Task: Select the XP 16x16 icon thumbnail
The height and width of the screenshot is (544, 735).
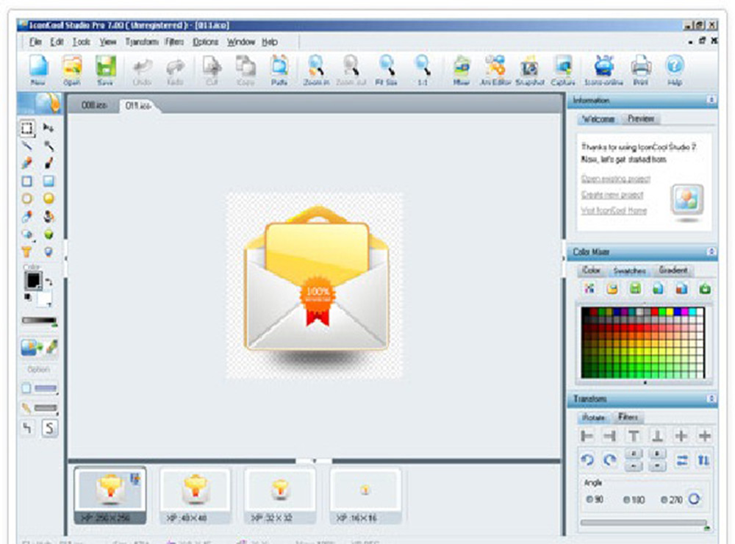Action: (x=365, y=496)
